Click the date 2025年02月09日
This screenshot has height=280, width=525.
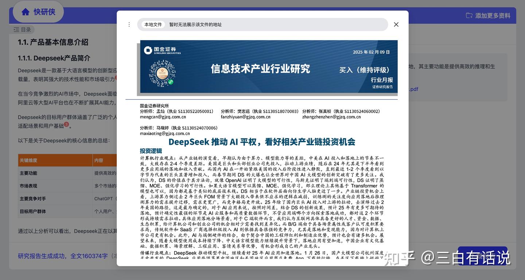tap(371, 52)
